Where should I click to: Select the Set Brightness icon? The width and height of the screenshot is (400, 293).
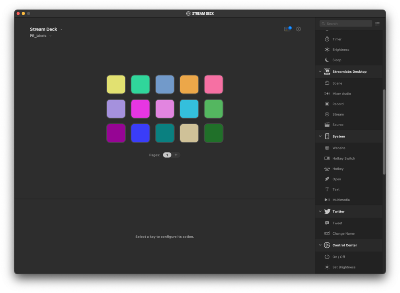point(327,267)
